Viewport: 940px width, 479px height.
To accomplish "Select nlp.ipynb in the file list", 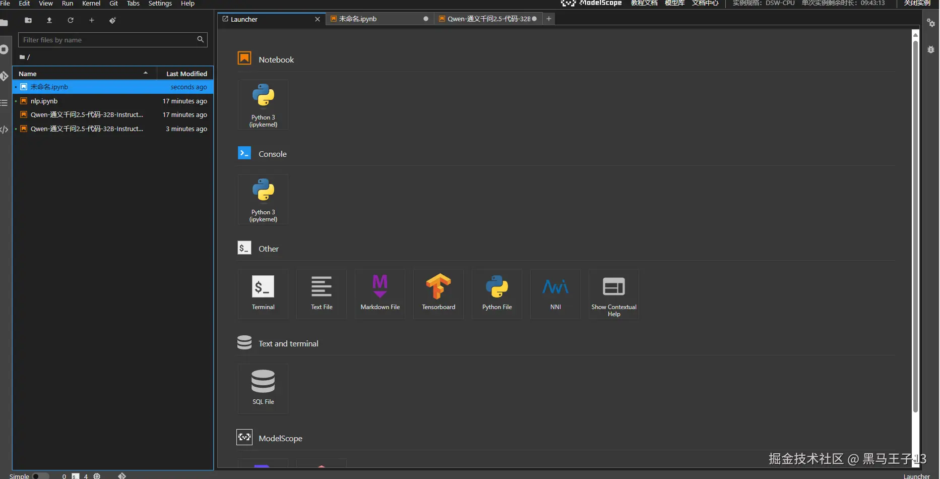I will pos(113,101).
